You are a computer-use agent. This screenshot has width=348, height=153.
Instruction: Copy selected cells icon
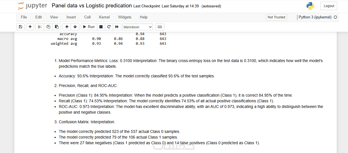pyautogui.click(x=48, y=27)
